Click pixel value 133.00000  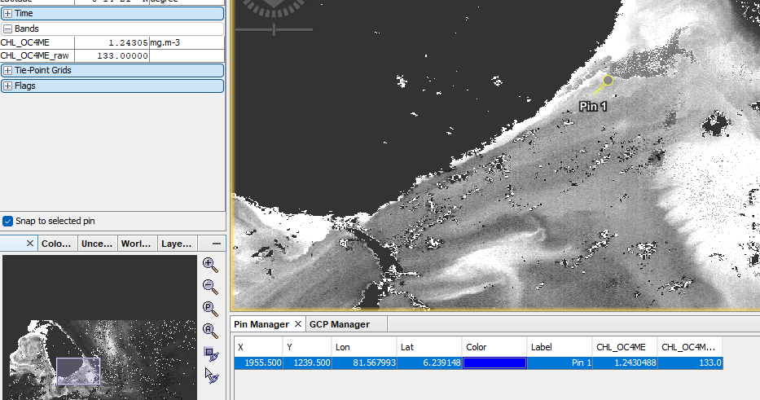point(112,55)
